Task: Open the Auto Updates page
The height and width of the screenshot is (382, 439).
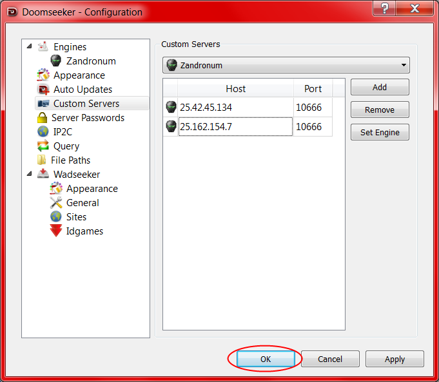Action: (x=83, y=90)
